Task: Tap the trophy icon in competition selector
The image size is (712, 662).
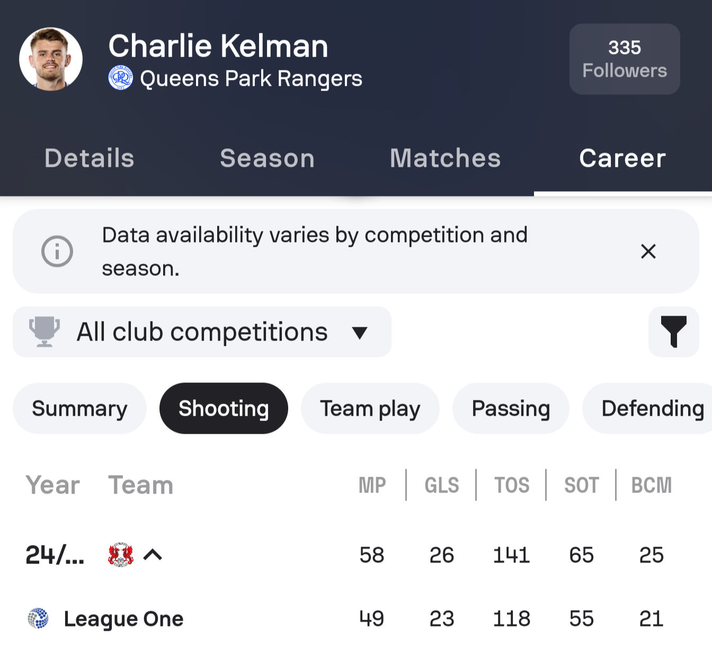Action: (x=44, y=332)
